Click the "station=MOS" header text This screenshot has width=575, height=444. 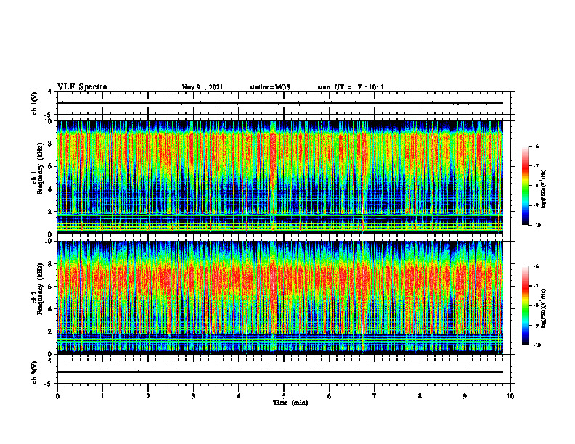(x=270, y=87)
